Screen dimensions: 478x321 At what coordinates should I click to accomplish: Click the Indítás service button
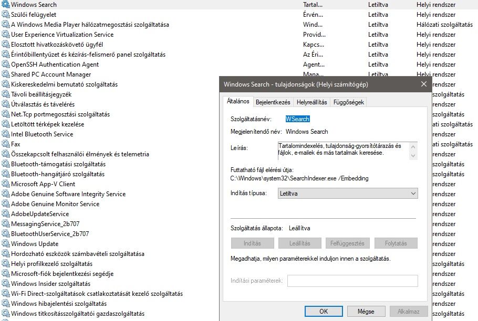tap(253, 243)
